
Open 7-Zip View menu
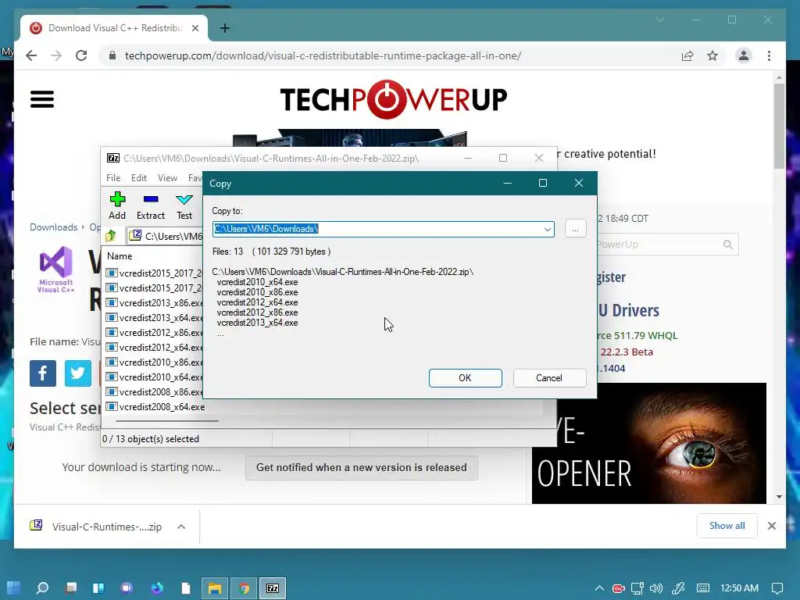tap(167, 178)
